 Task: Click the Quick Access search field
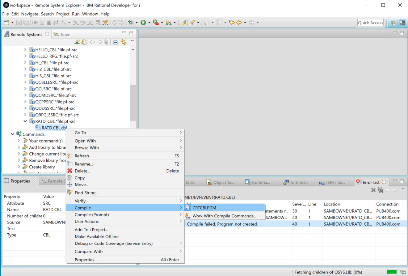[x=370, y=22]
